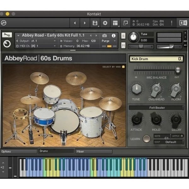Solo the instrument with S button
Screen dimensions: 189x189
click(123, 36)
